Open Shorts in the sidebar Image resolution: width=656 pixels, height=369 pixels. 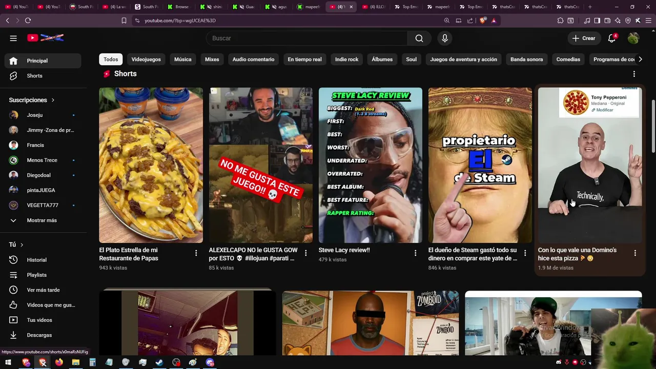click(43, 76)
